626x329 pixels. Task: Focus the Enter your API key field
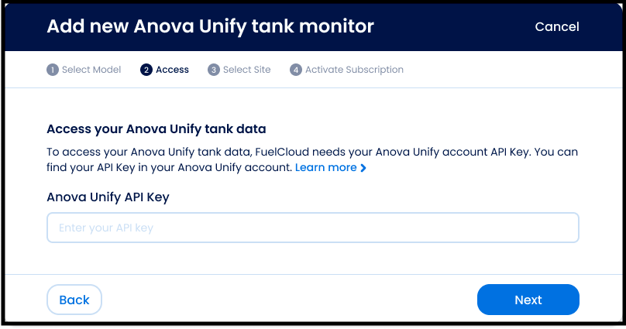tap(313, 228)
